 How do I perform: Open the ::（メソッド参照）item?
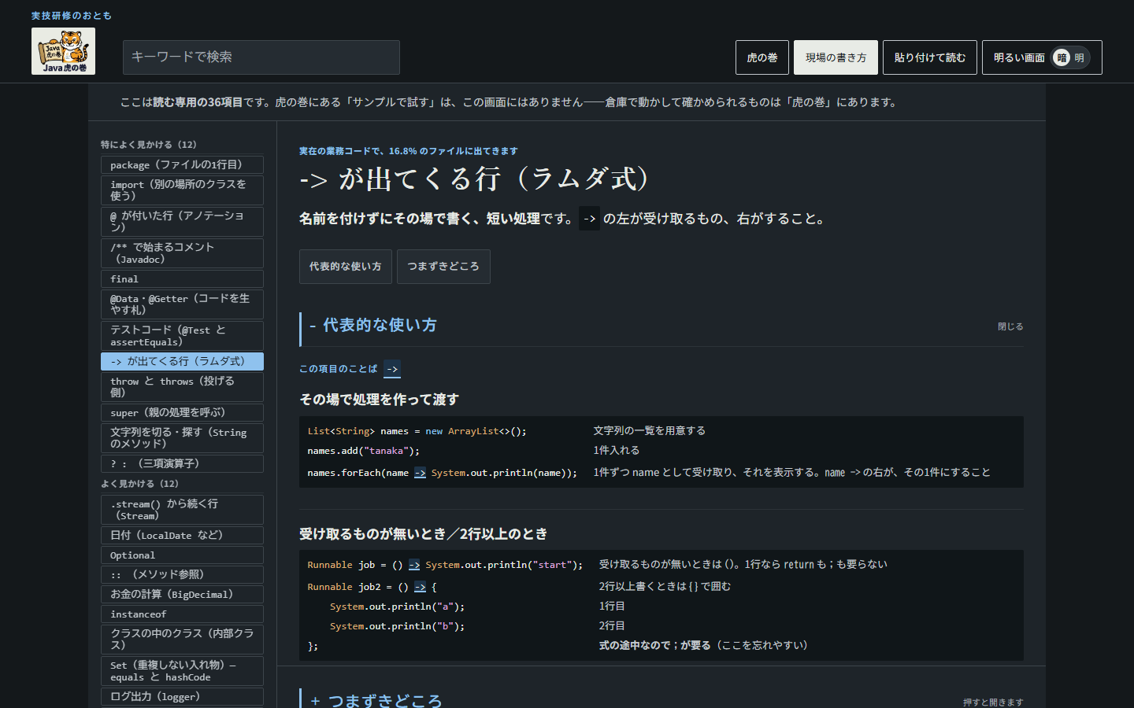182,575
